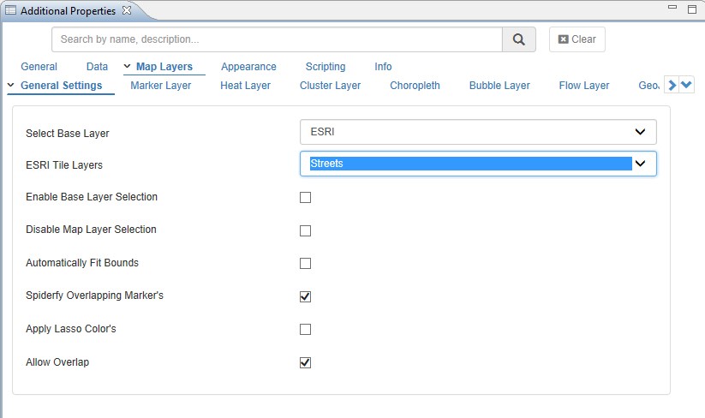Maximize the Additional Properties view
The image size is (705, 418).
[x=690, y=10]
